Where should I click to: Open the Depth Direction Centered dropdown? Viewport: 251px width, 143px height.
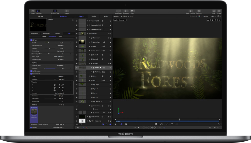[x=60, y=46]
